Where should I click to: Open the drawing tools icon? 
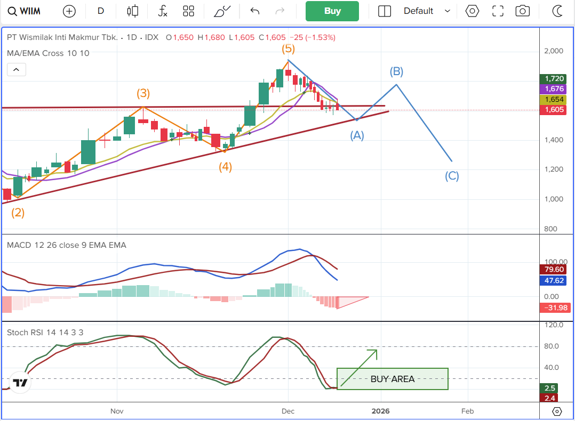pyautogui.click(x=222, y=11)
